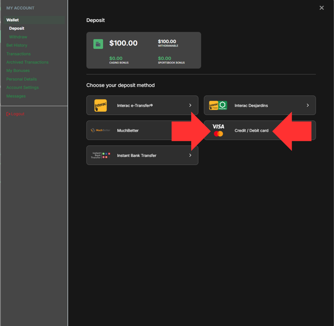Expand Interac Desjardins chevron arrow
The image size is (334, 326).
click(308, 106)
